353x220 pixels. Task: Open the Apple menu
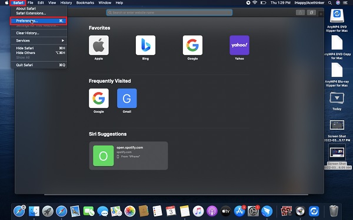6,3
